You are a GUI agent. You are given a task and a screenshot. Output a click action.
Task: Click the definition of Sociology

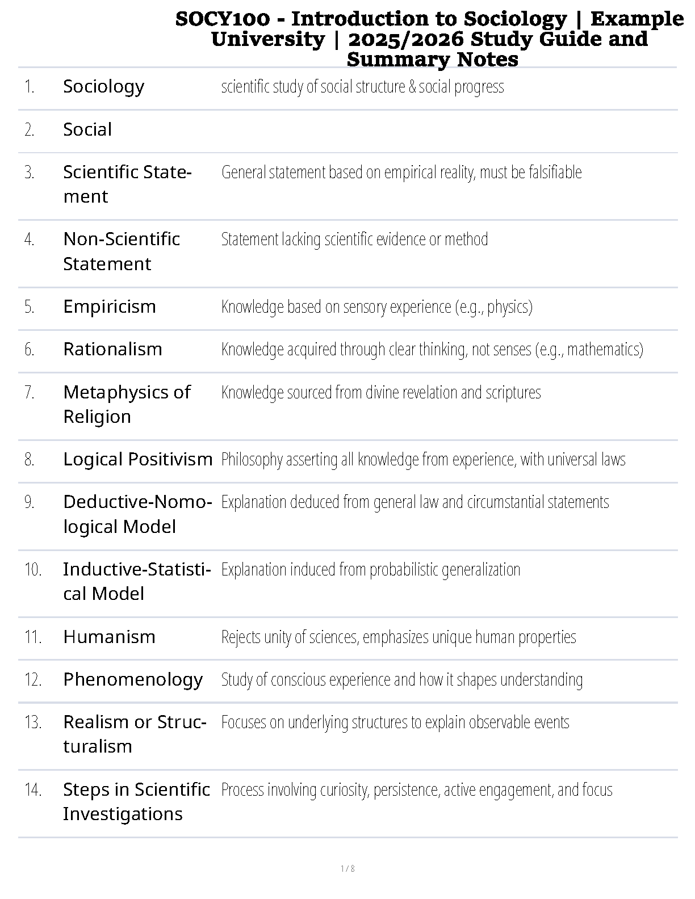tap(362, 87)
